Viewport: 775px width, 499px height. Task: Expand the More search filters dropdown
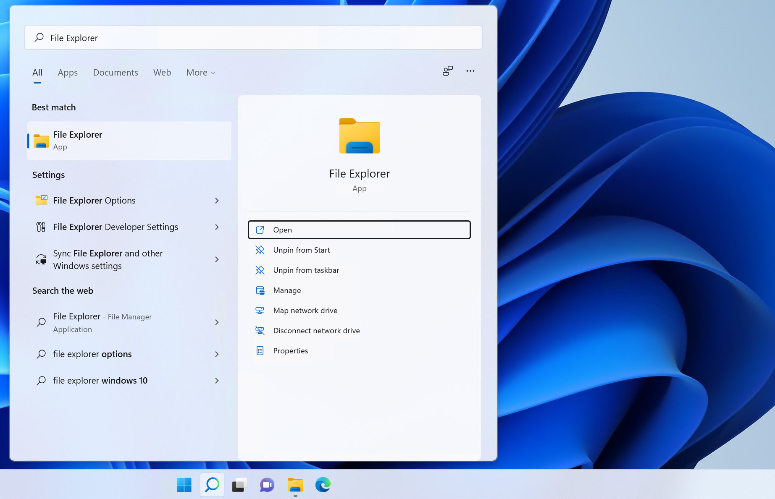click(200, 72)
